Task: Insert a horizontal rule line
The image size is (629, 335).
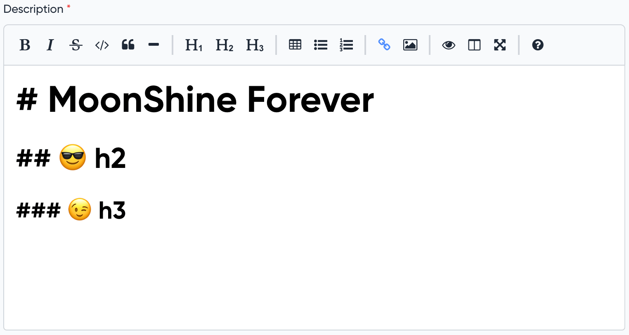Action: (154, 45)
